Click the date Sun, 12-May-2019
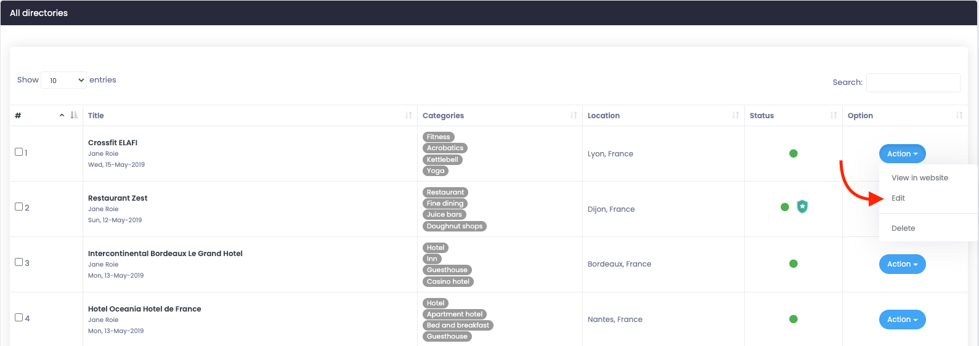Image resolution: width=979 pixels, height=346 pixels. [x=115, y=220]
